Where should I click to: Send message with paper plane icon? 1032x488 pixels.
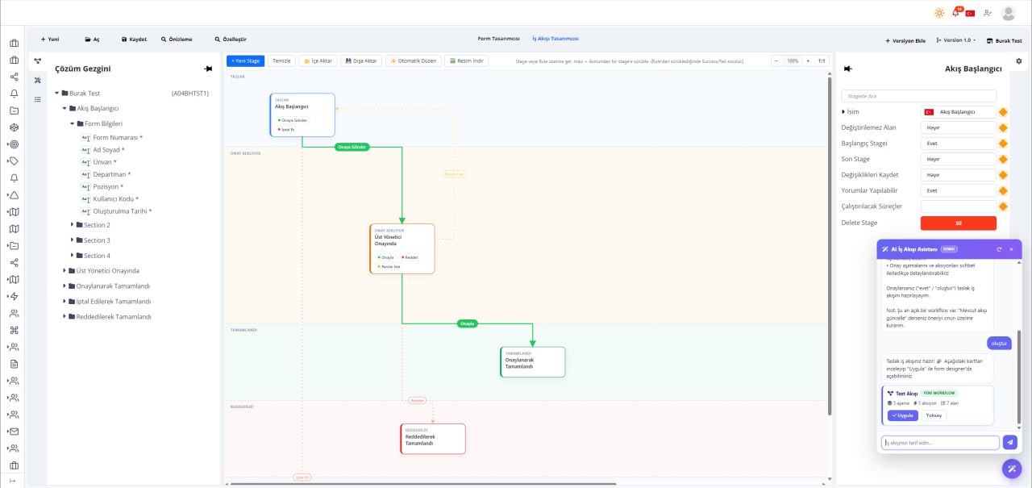tap(1010, 442)
